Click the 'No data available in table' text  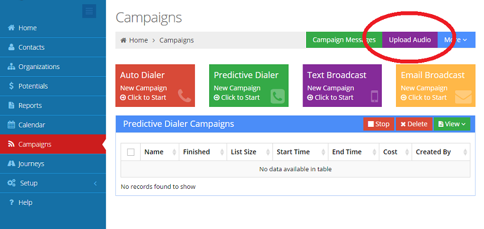[295, 169]
